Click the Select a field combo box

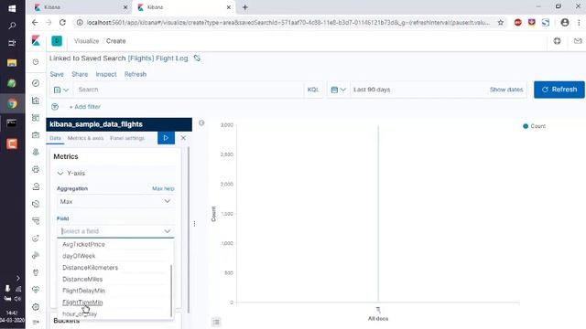(115, 231)
